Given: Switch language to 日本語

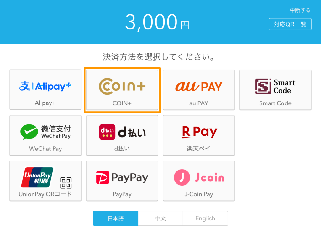Looking at the screenshot, I should tap(116, 218).
